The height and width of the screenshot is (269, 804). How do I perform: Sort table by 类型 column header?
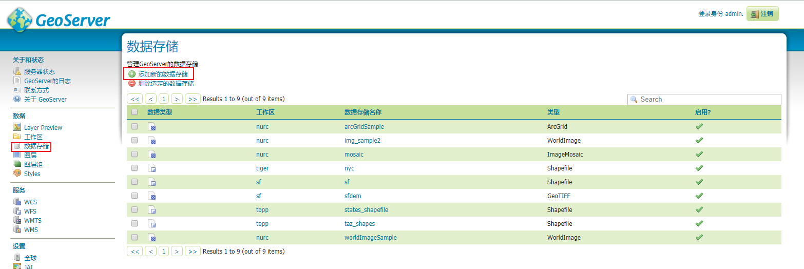pyautogui.click(x=553, y=112)
